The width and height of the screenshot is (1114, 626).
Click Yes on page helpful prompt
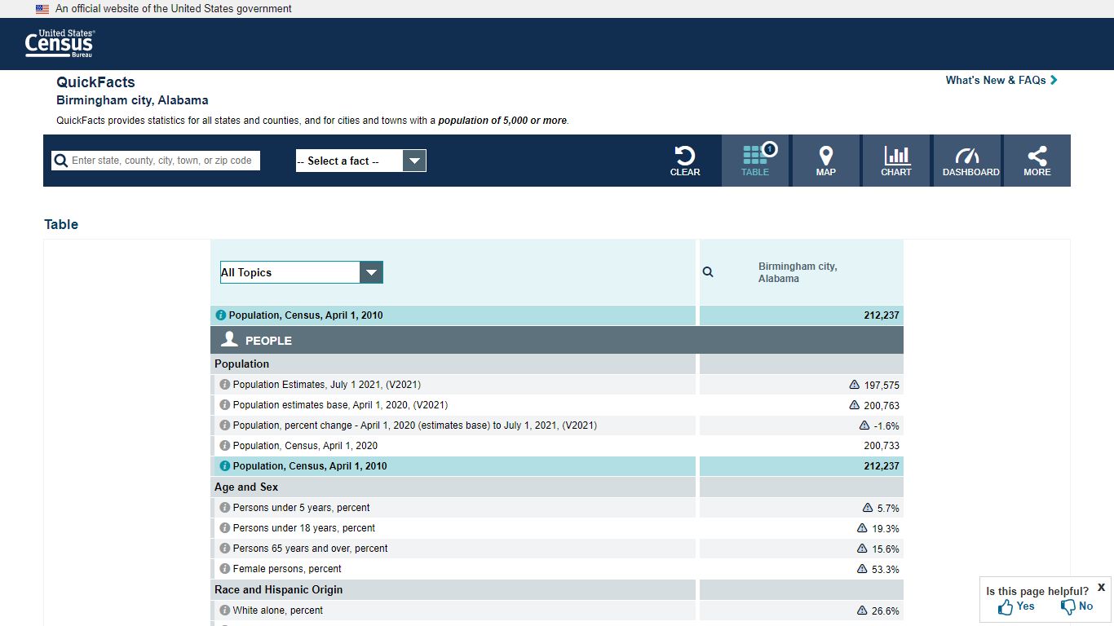[1016, 606]
